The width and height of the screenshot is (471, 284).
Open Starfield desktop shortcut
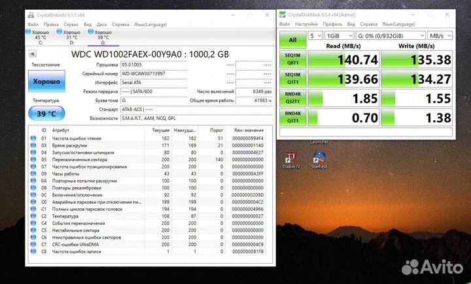319,160
